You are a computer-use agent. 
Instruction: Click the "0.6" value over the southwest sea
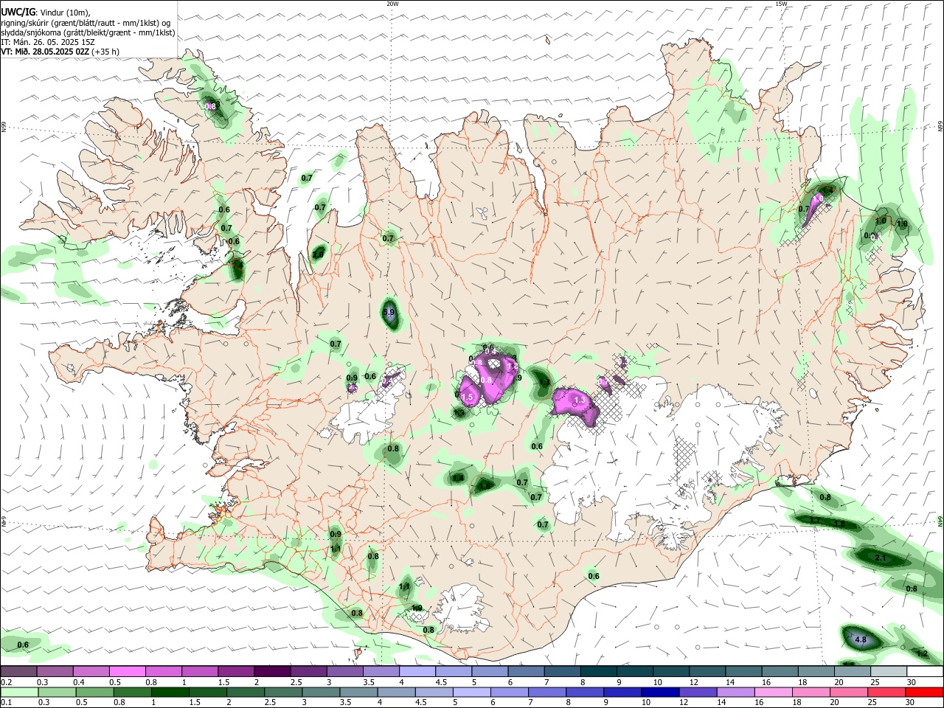23,645
